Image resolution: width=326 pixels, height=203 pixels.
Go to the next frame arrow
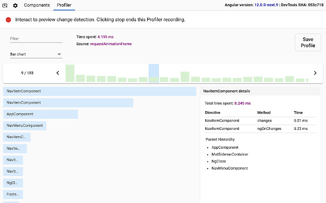315,73
